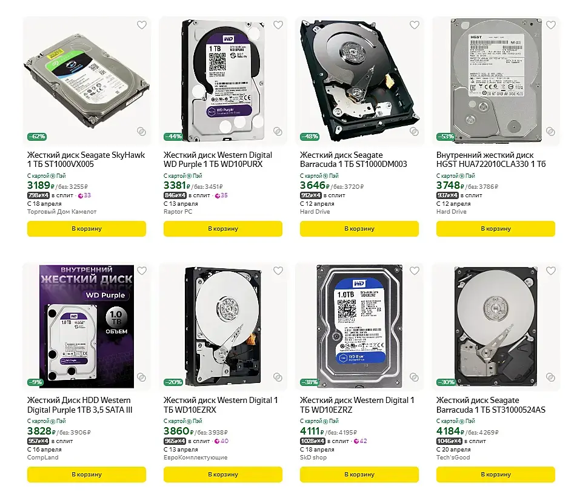Open Seagate Barracuda ST1000DM003 product link
577x494 pixels.
point(353,160)
